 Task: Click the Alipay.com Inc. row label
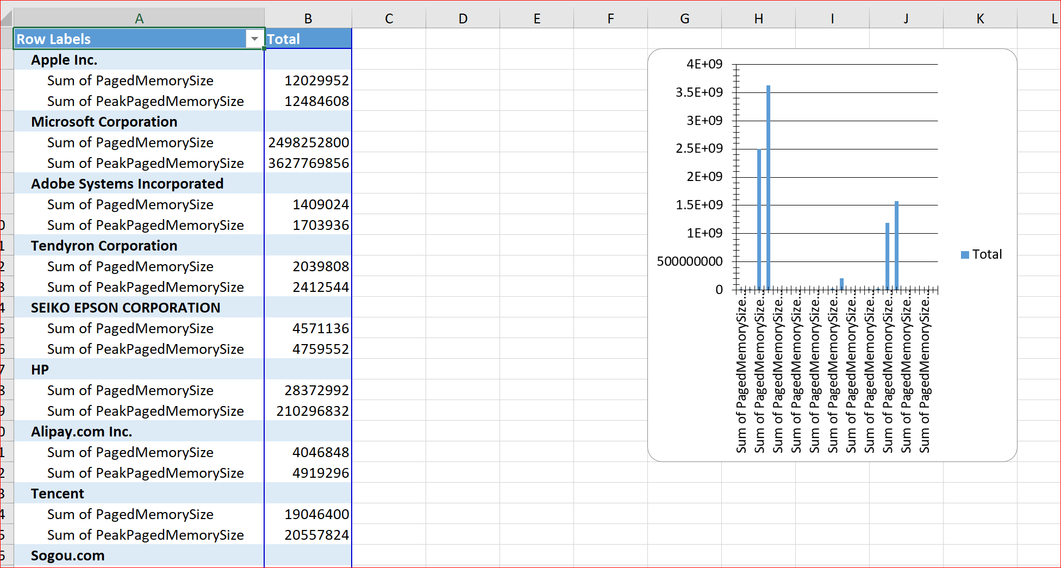tap(82, 432)
